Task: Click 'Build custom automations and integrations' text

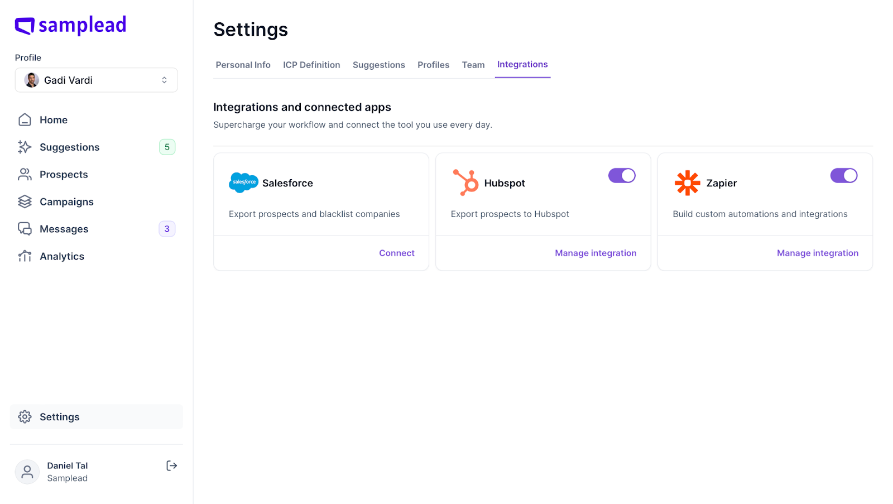Action: tap(760, 214)
